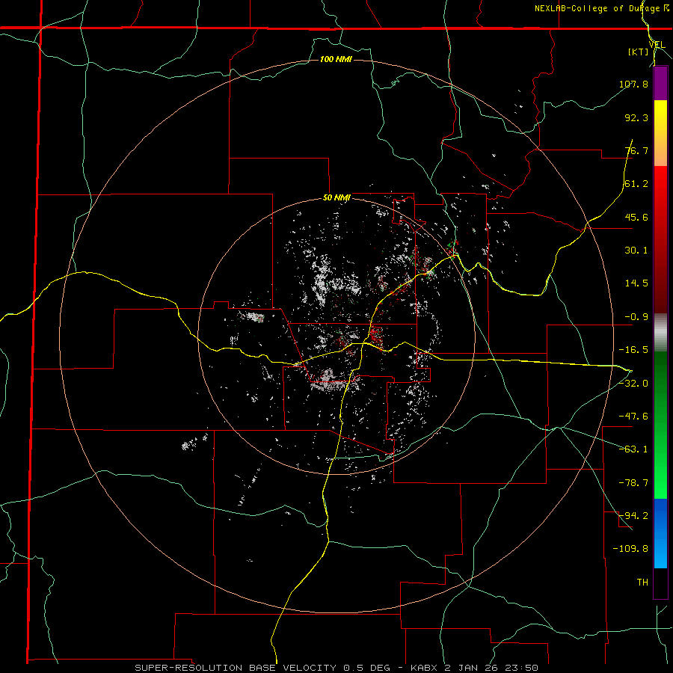Image resolution: width=673 pixels, height=673 pixels.
Task: Click the 107.8 legend value
Action: [633, 84]
